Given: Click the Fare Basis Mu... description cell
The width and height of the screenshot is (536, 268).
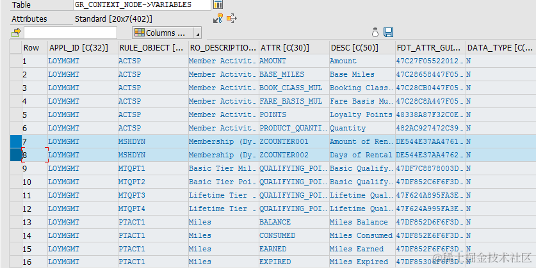Looking at the screenshot, I should [x=362, y=101].
